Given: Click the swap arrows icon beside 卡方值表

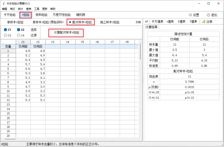Looking at the screenshot, I should [x=147, y=21].
